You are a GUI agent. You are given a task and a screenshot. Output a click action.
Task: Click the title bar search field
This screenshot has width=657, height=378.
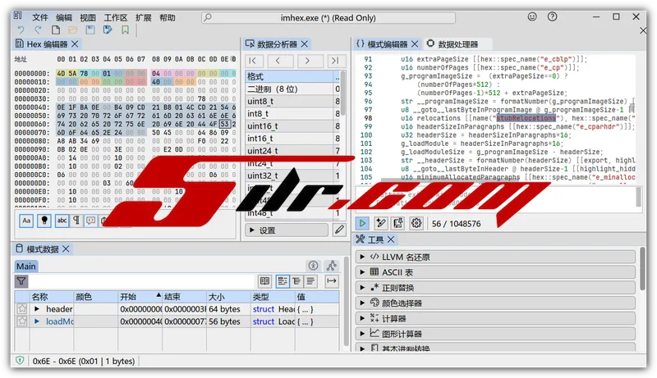[x=328, y=17]
